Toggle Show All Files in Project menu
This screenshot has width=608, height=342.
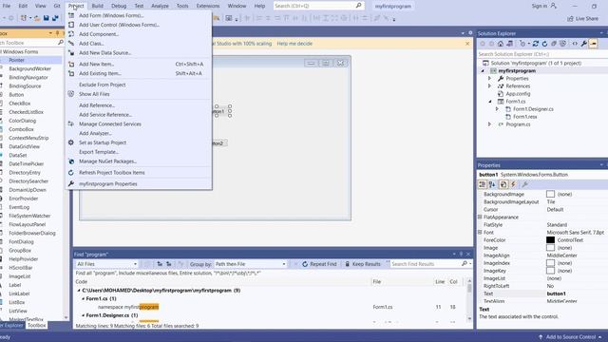coord(140,94)
